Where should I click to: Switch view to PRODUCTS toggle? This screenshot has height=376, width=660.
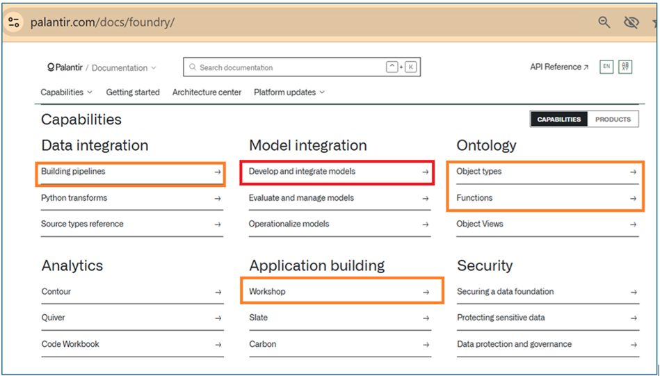coord(613,120)
